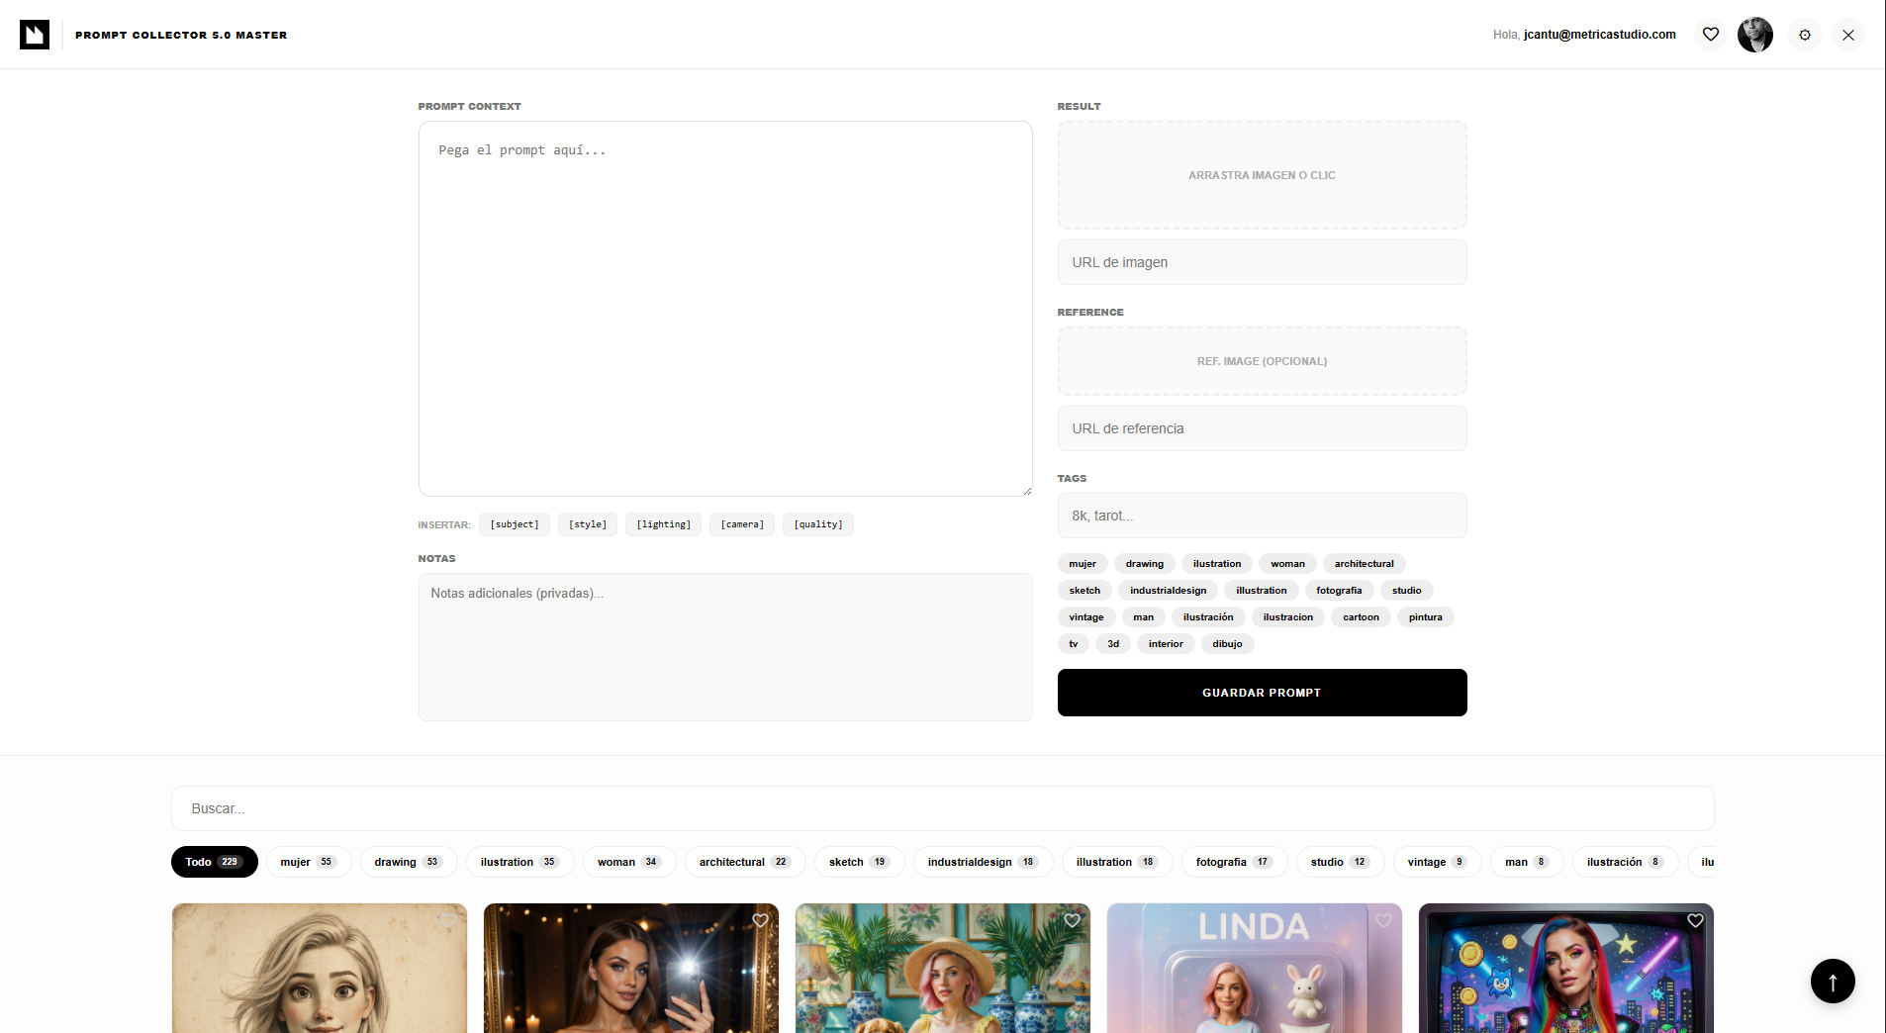1886x1033 pixels.
Task: Focus the Buscar search field
Action: point(942,808)
